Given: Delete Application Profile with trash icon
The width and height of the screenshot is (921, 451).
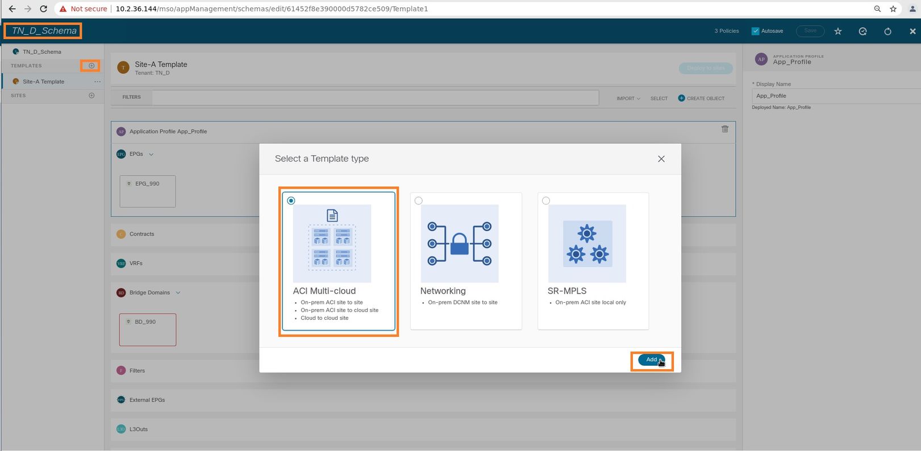Looking at the screenshot, I should click(x=725, y=129).
